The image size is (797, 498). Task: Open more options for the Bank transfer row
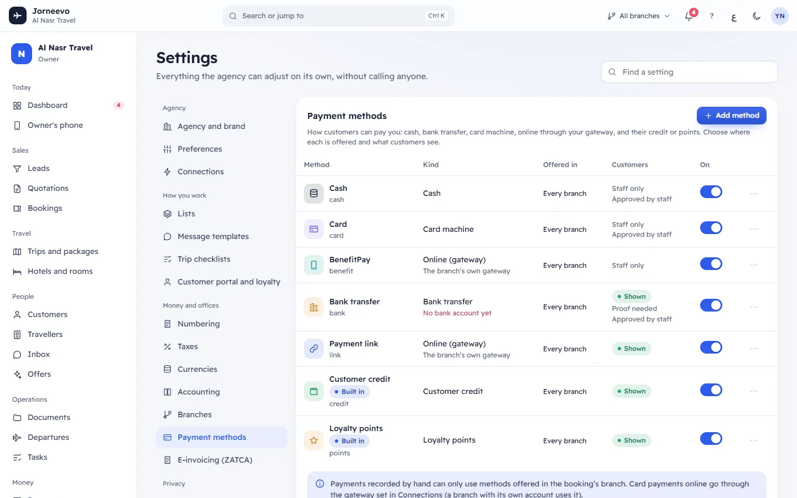[x=754, y=307]
